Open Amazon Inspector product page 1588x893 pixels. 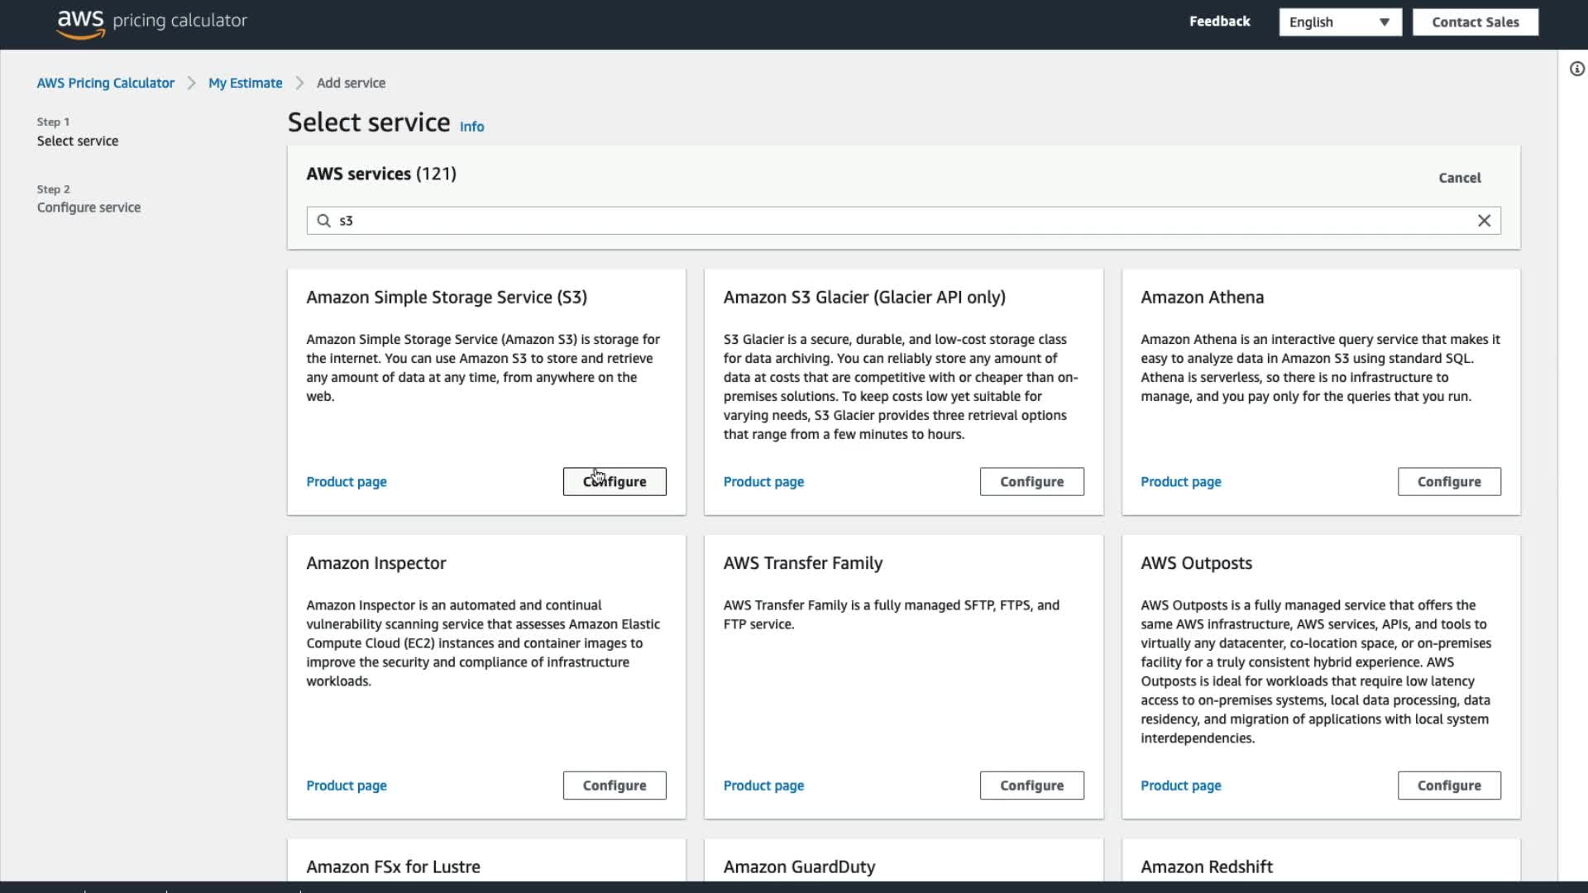pos(347,786)
